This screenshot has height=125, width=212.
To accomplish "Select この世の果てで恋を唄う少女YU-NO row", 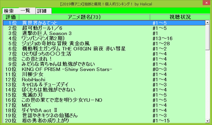I will pos(104,100).
